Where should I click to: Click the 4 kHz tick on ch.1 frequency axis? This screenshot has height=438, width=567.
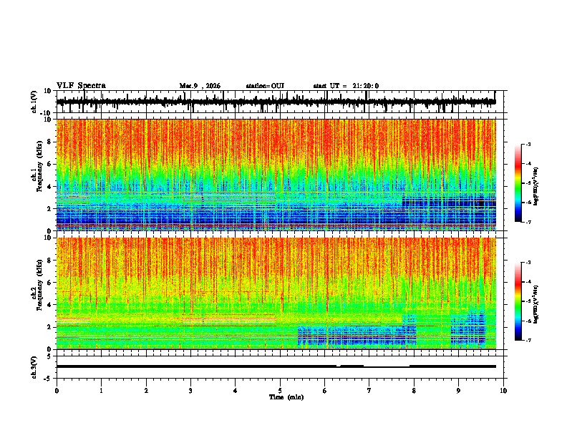[x=50, y=187]
